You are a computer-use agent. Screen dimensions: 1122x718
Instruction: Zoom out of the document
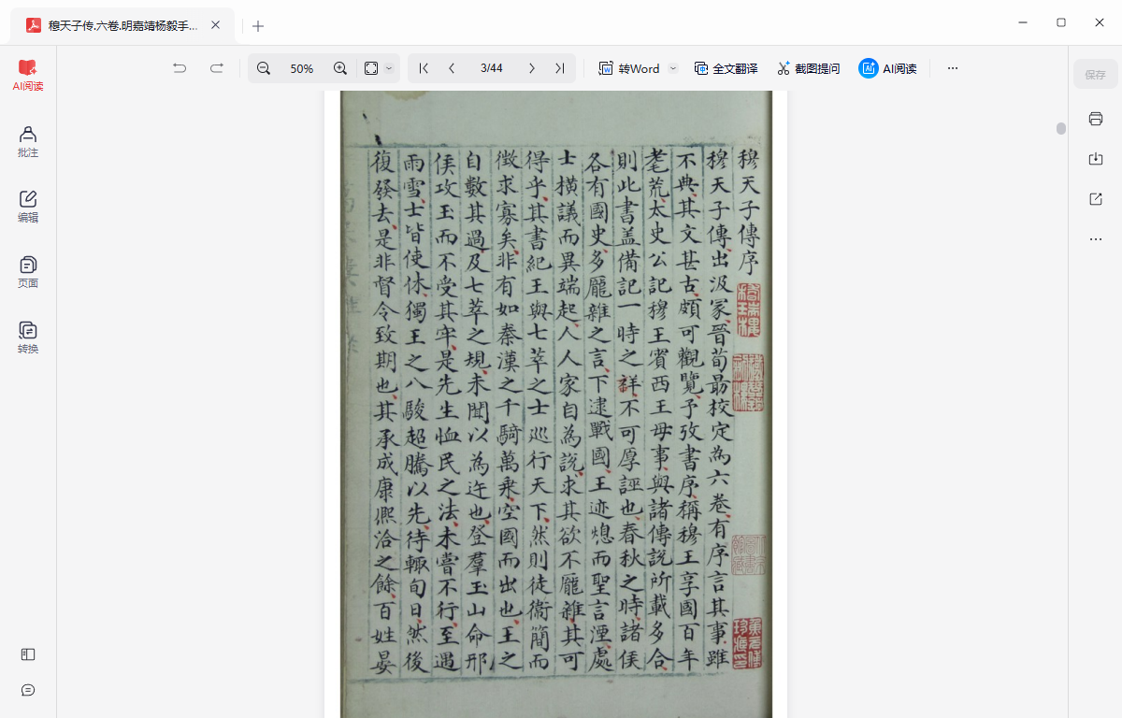264,68
